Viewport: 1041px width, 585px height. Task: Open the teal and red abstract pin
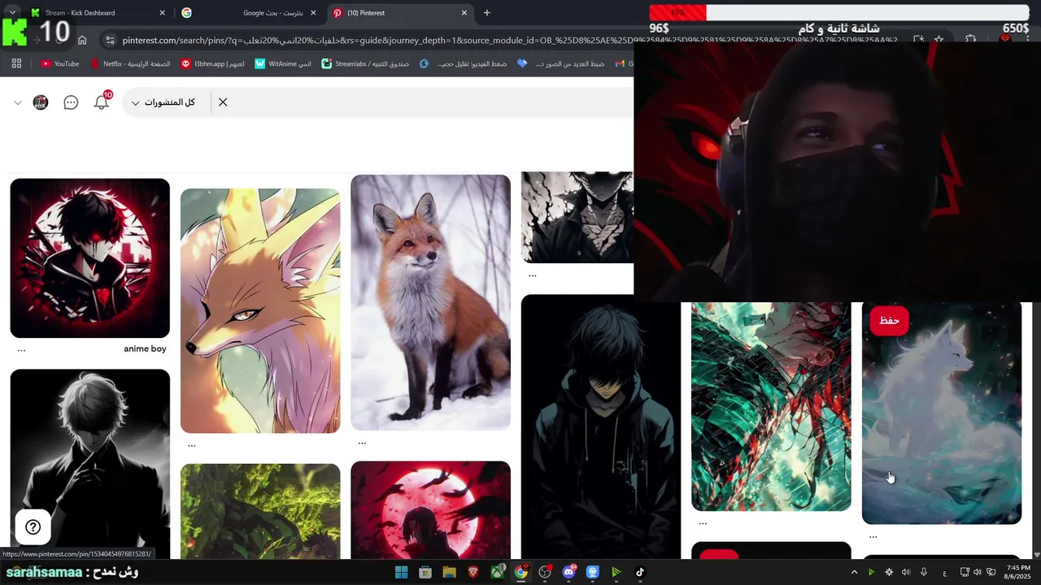(771, 406)
